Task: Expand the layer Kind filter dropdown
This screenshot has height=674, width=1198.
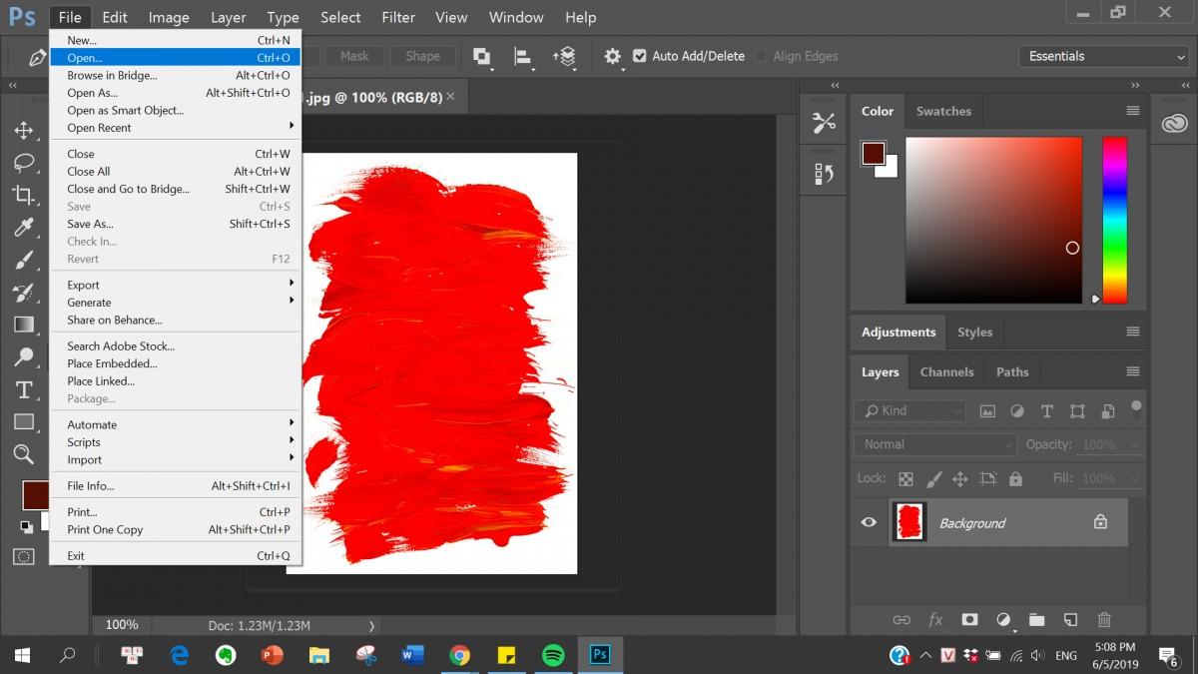Action: coord(910,410)
